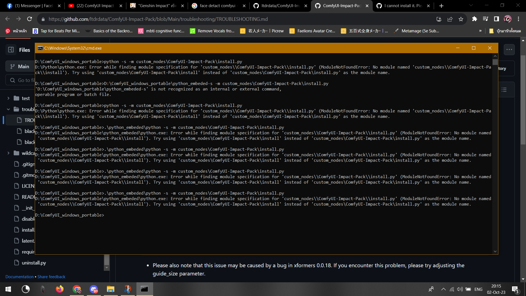Screen dimensions: 526x296
Task: Open the Chrome extensions puzzle icon
Action: [x=474, y=19]
